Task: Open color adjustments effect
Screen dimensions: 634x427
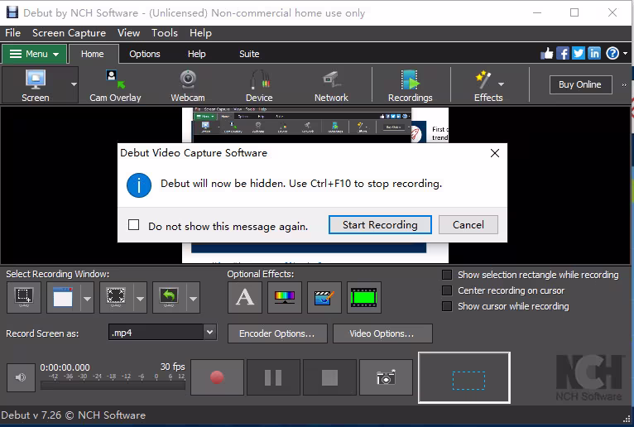Action: pyautogui.click(x=284, y=298)
